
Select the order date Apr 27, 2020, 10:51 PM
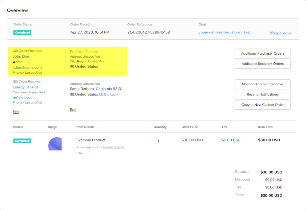[x=90, y=32]
